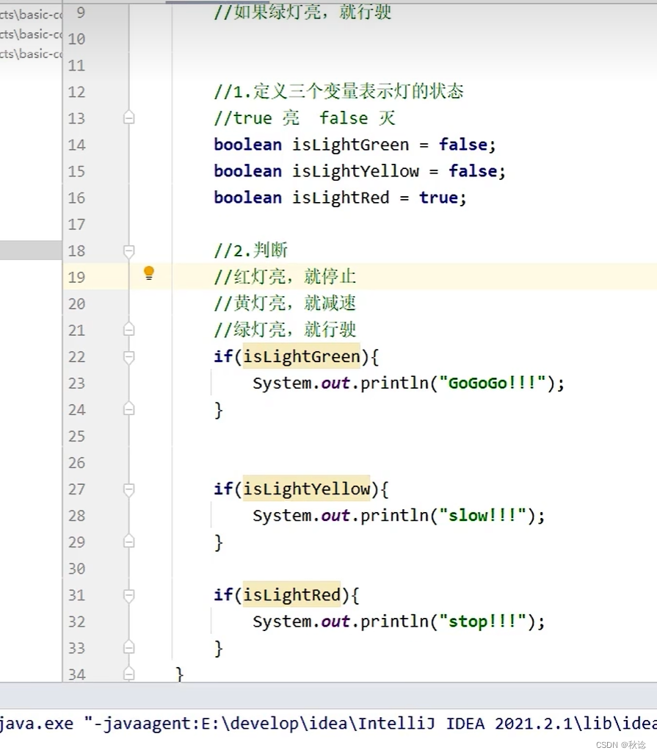Click comment '//红灯亮，就停止' on line 19
This screenshot has height=756, width=657.
(285, 277)
